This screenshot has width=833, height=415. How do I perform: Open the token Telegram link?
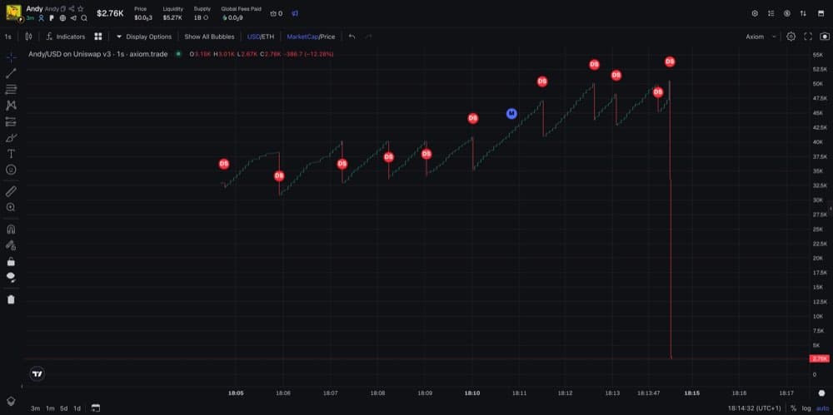tap(73, 18)
